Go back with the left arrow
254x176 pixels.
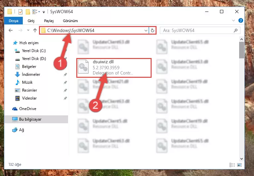point(11,30)
